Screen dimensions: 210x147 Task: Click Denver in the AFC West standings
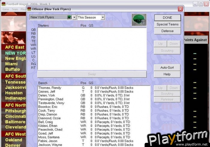click(13, 145)
